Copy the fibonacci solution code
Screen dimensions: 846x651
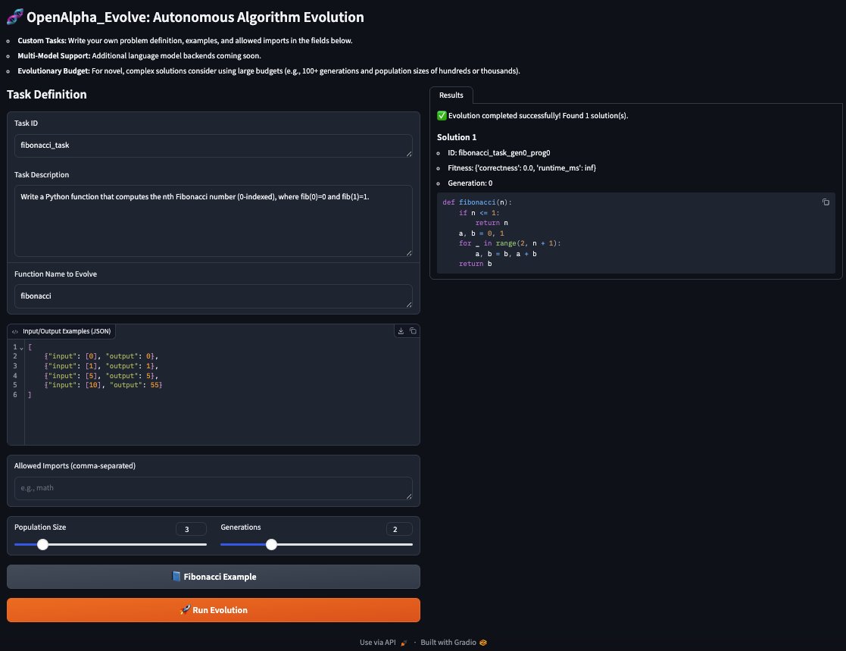tap(826, 202)
